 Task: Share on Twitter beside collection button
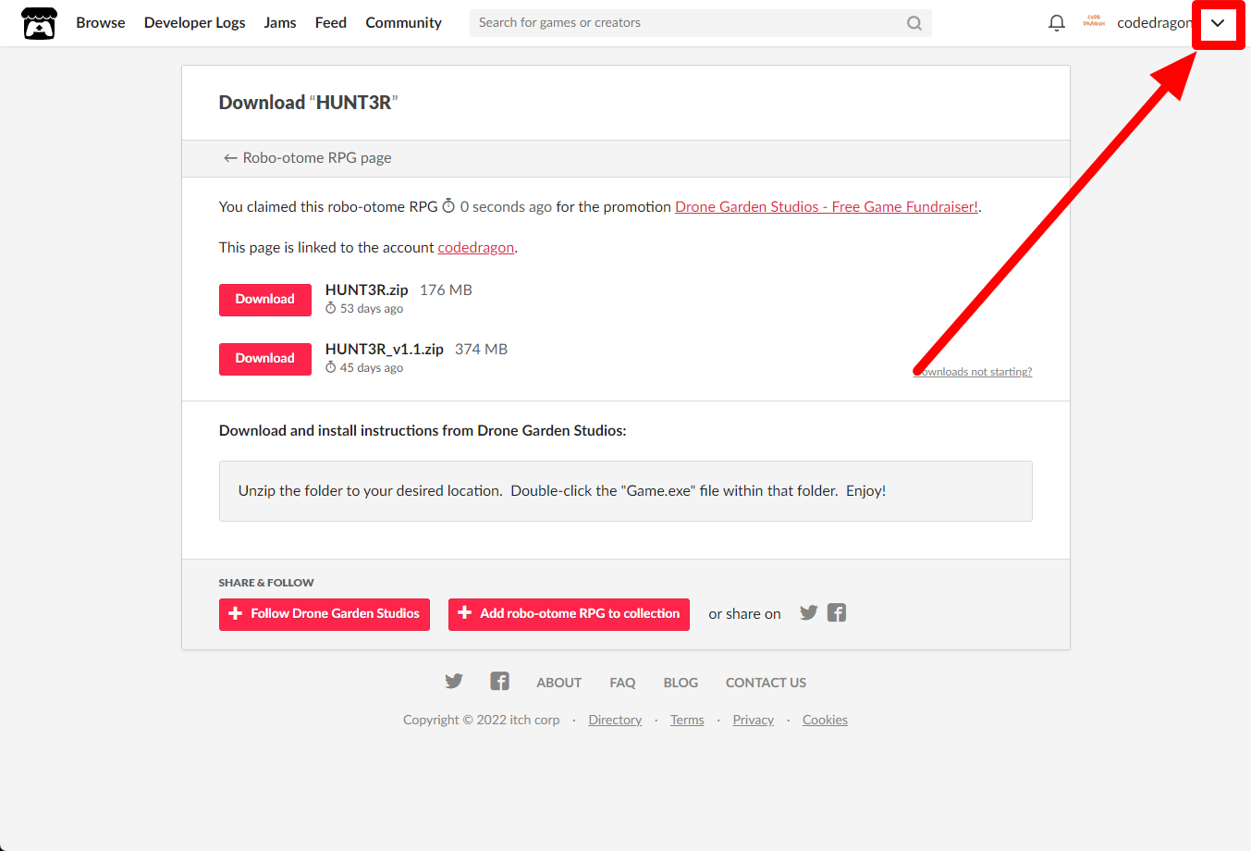pos(809,613)
